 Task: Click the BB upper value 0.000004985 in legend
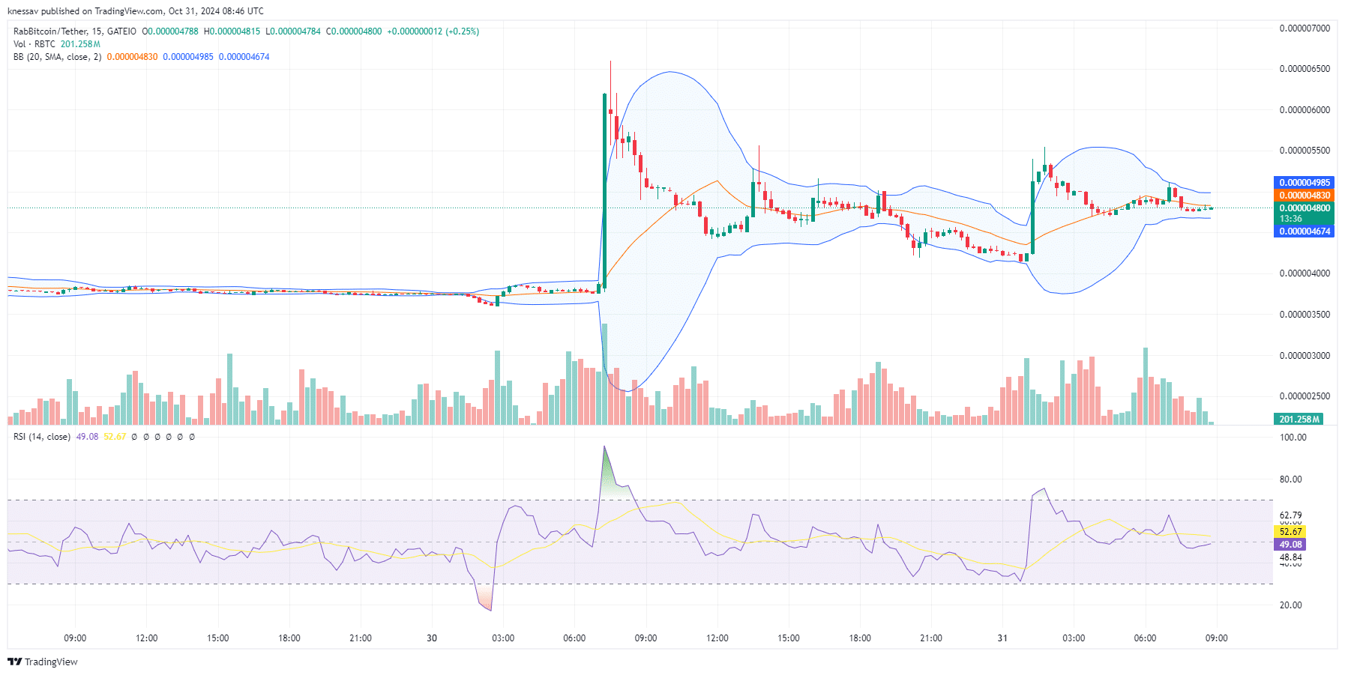click(188, 57)
